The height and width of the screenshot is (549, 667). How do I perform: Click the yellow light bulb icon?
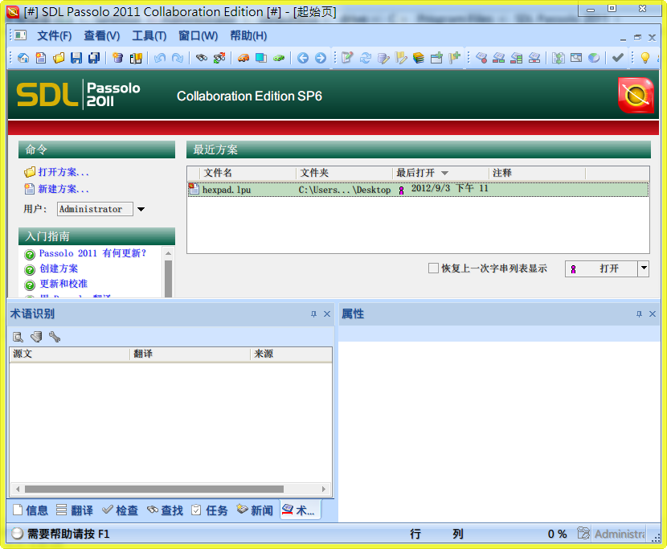point(644,58)
